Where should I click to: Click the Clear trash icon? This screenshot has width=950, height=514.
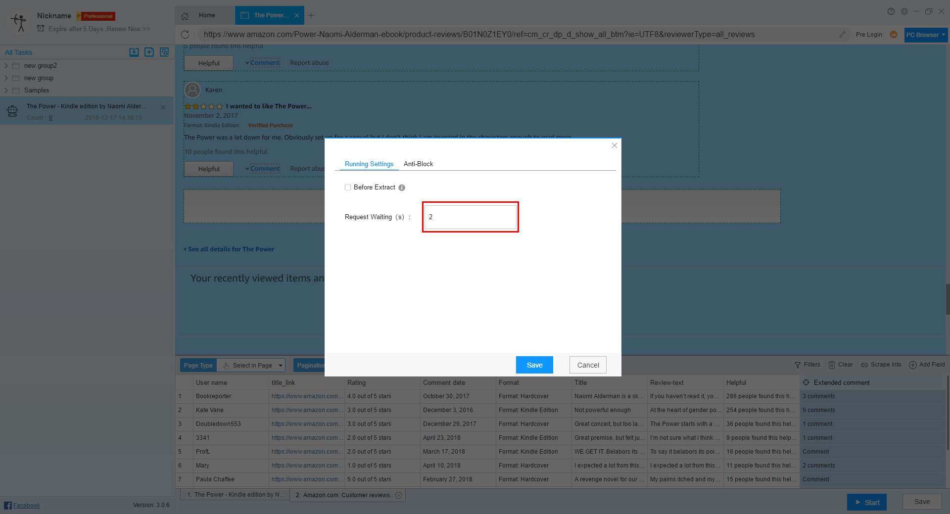click(832, 365)
